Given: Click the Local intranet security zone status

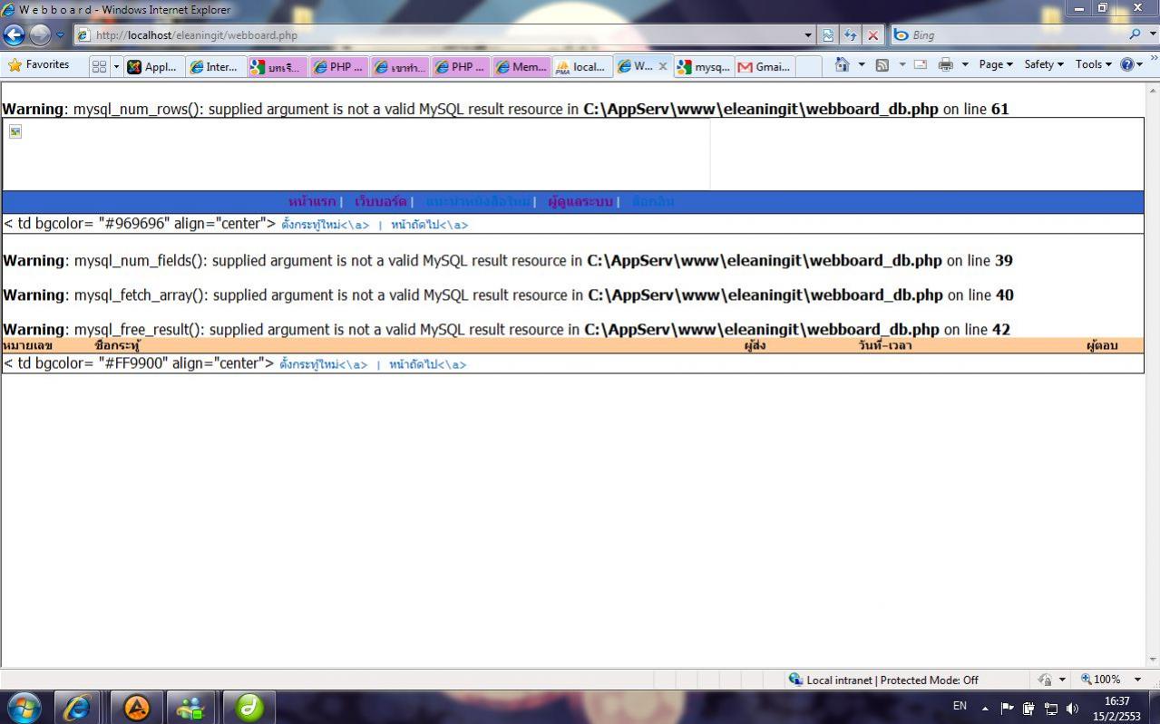Looking at the screenshot, I should pyautogui.click(x=884, y=680).
